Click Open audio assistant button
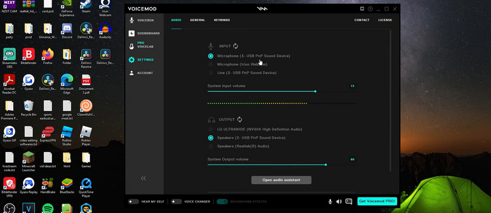This screenshot has height=213, width=491. [281, 180]
